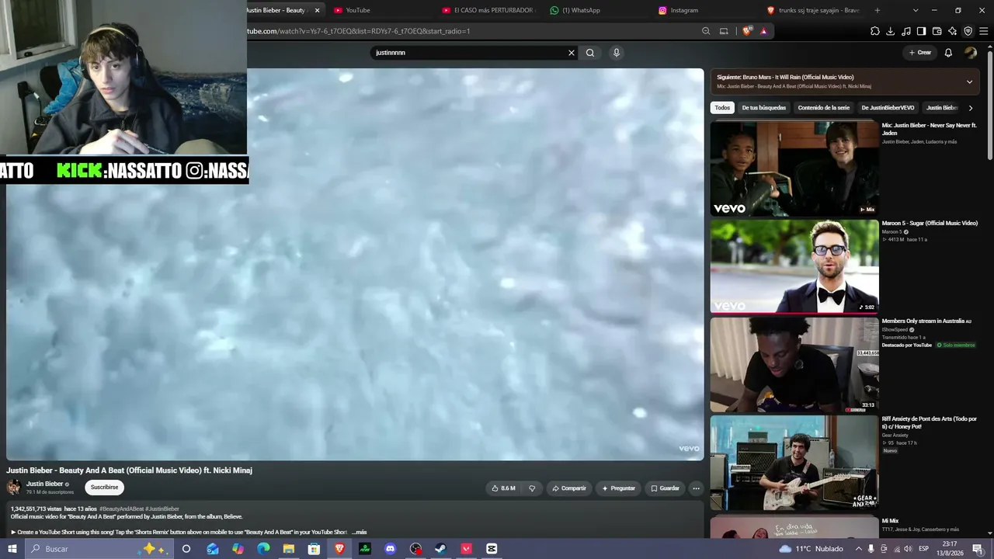Click the browser address bar URL

pyautogui.click(x=358, y=31)
